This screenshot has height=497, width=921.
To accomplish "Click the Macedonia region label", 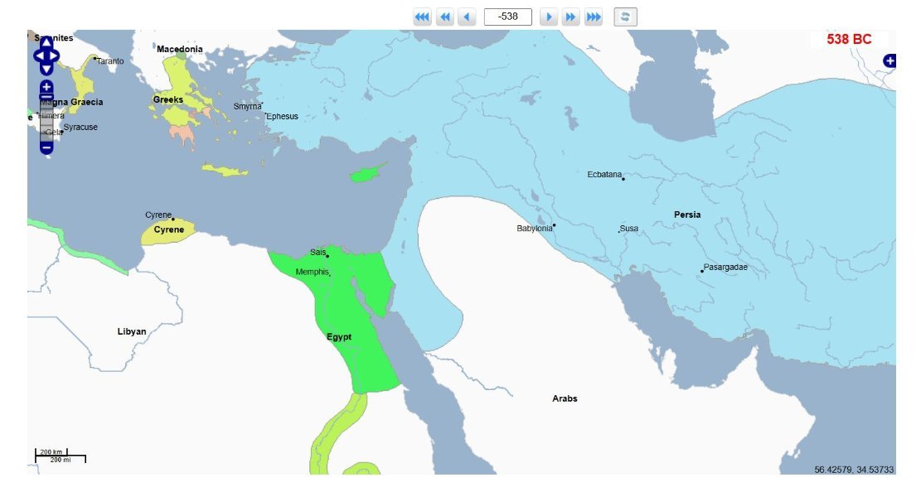I will [179, 49].
